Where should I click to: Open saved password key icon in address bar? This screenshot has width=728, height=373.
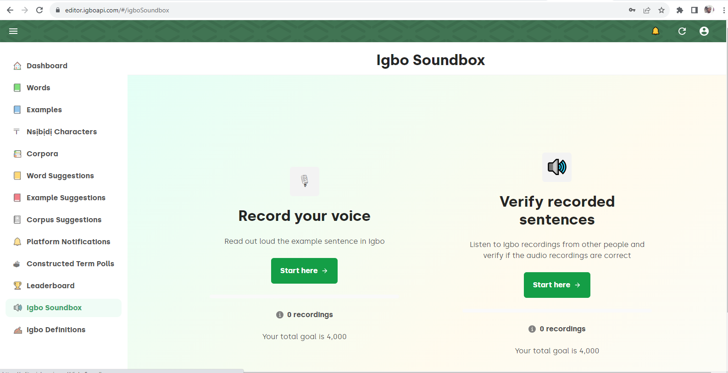tap(632, 10)
